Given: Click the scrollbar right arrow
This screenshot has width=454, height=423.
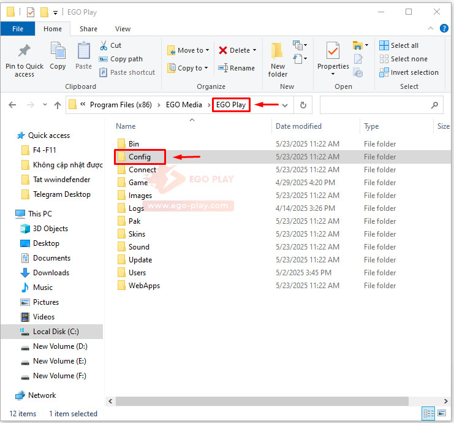Looking at the screenshot, I should 445,402.
